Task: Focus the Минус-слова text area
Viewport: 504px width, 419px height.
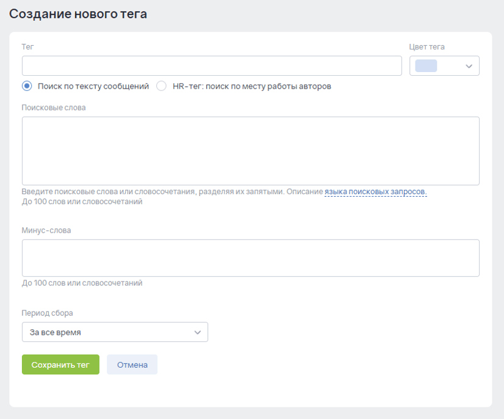Action: pyautogui.click(x=250, y=258)
